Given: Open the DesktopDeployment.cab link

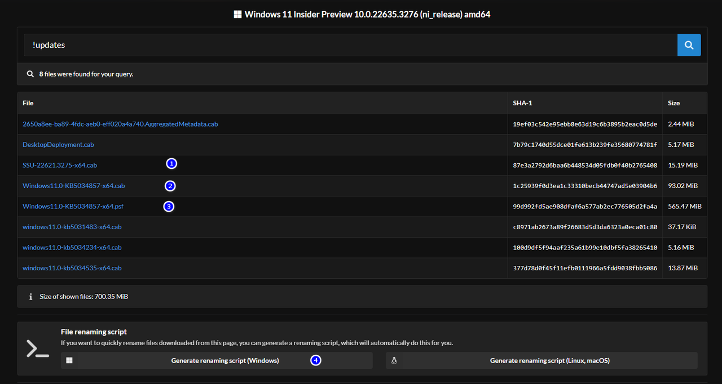Looking at the screenshot, I should [58, 145].
